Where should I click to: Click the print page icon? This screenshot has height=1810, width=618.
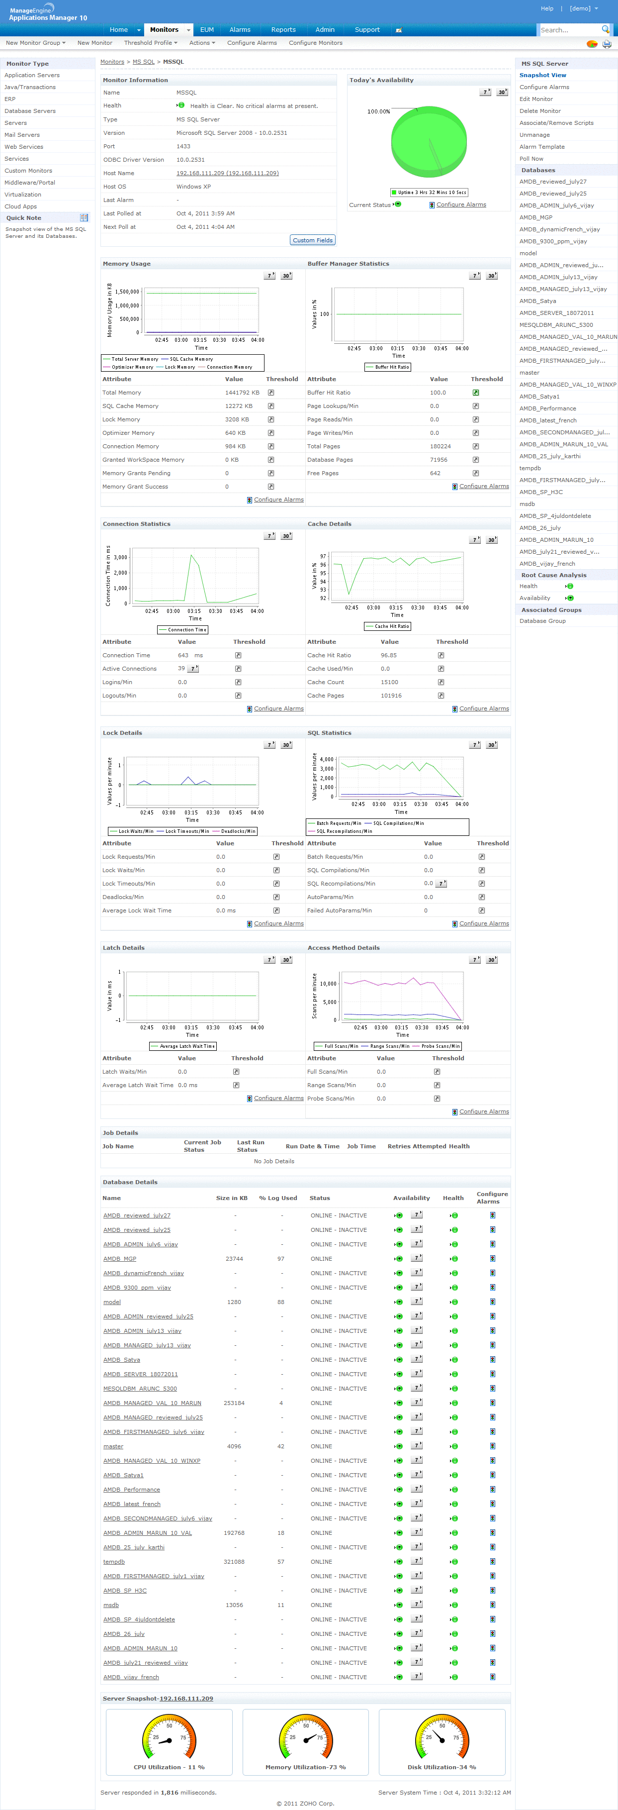[x=607, y=44]
